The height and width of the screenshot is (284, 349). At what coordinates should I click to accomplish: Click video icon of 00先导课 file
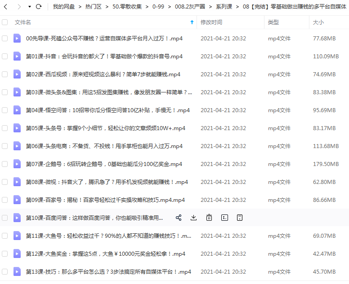coord(17,39)
